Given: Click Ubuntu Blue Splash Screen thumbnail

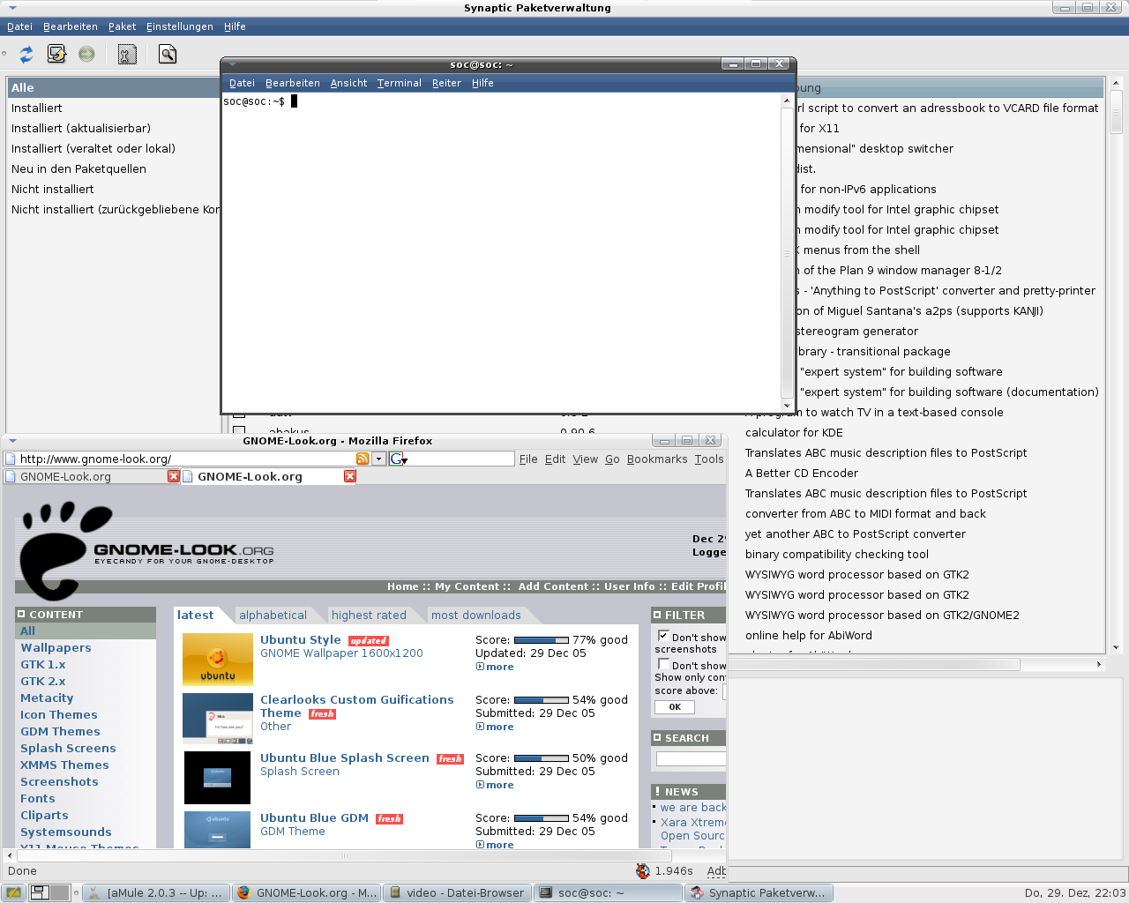Looking at the screenshot, I should [218, 777].
